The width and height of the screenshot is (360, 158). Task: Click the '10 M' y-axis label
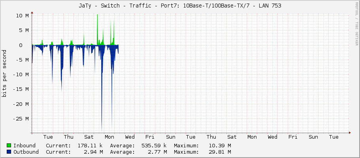pos(22,16)
